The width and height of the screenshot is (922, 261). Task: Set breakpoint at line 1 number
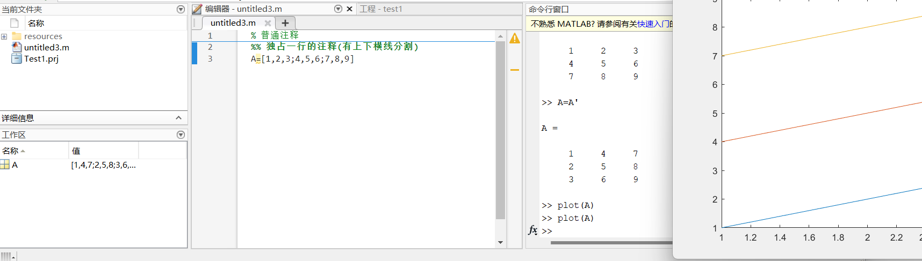tap(210, 35)
